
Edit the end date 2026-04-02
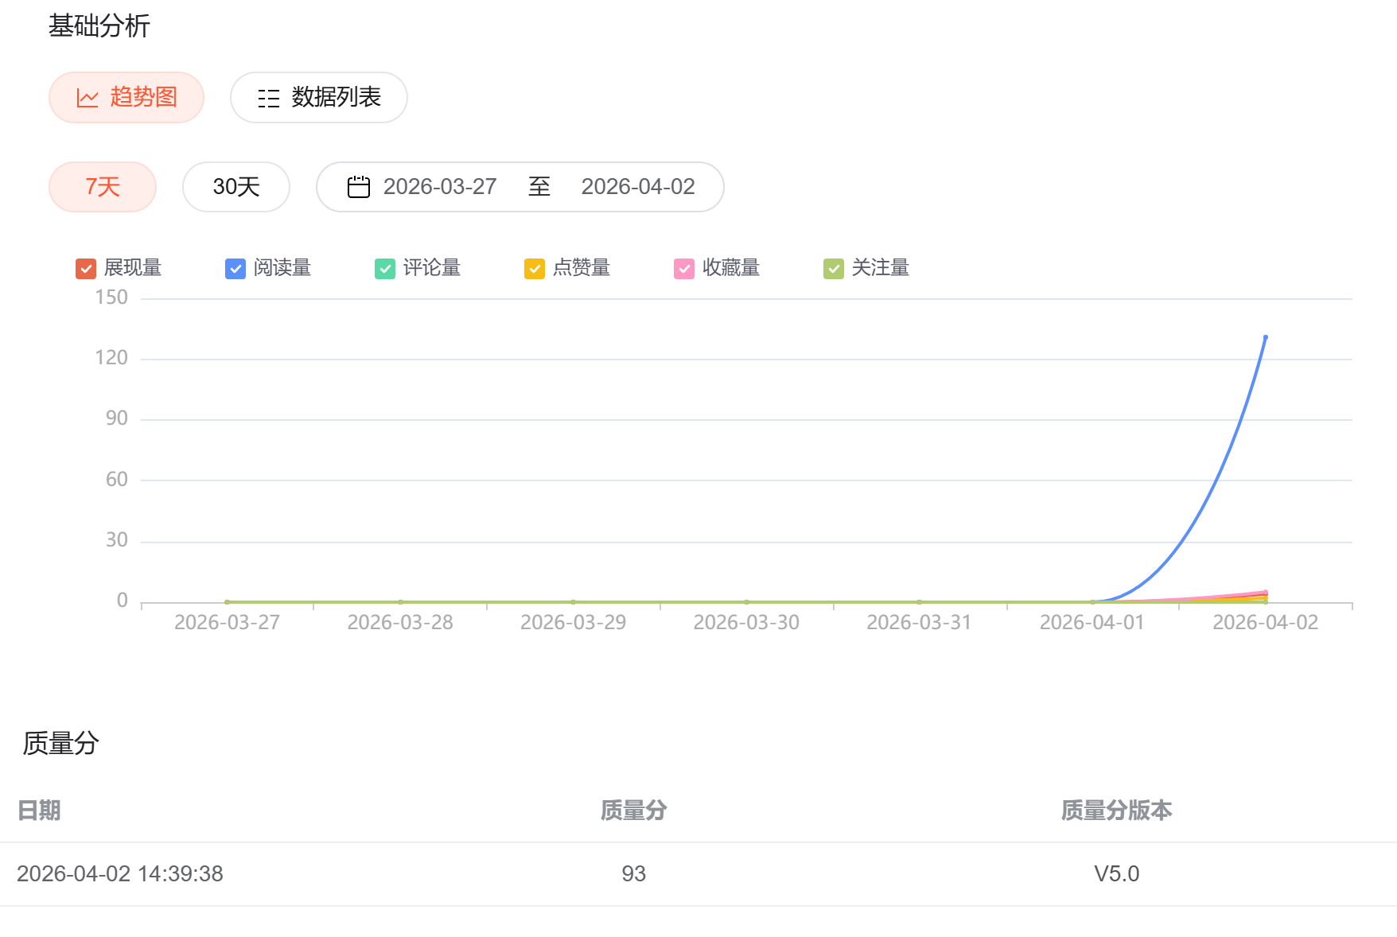click(x=637, y=187)
